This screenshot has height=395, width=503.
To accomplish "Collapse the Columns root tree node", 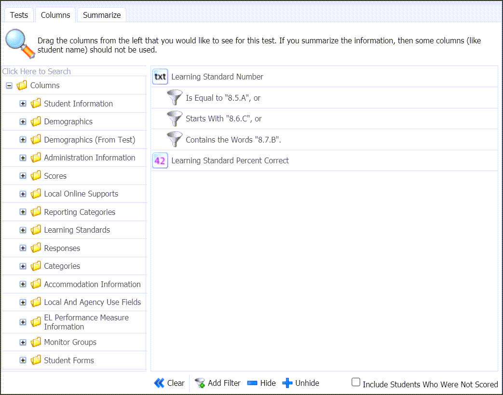I will pos(9,86).
